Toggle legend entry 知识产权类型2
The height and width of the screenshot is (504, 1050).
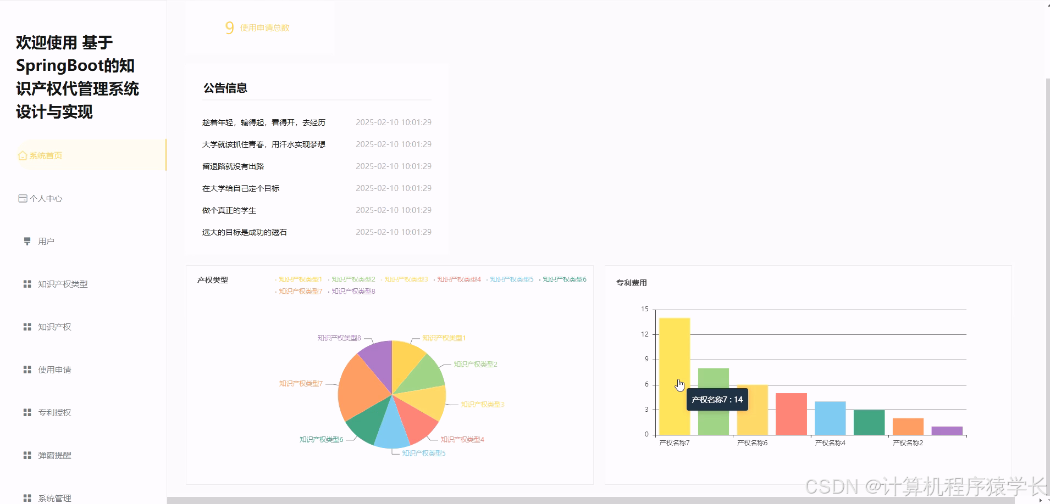351,279
